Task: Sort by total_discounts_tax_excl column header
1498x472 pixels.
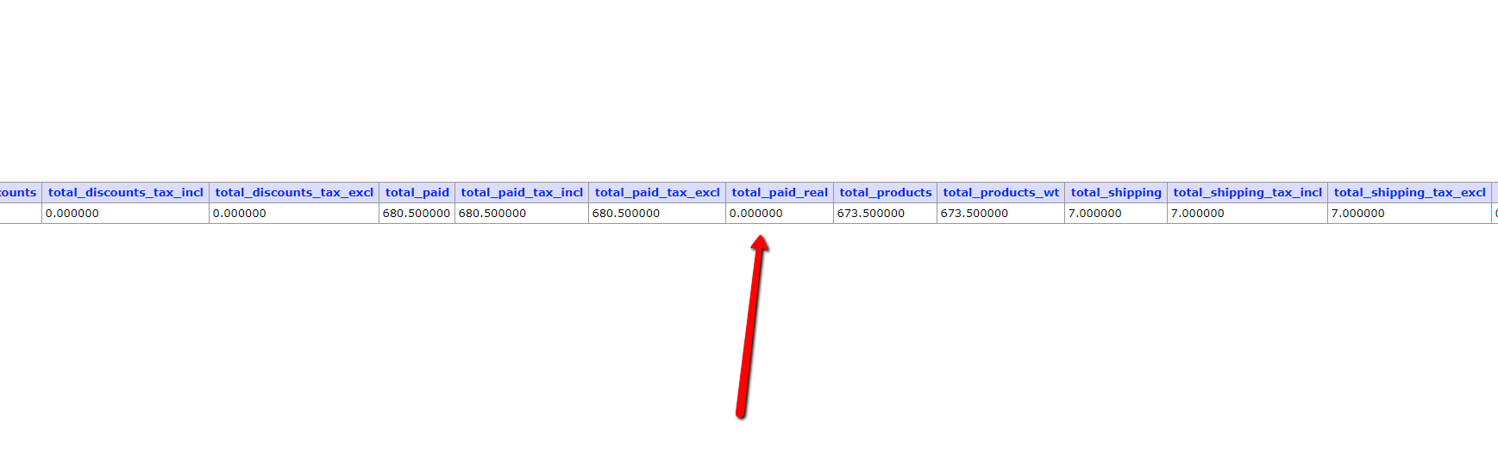Action: (x=294, y=193)
